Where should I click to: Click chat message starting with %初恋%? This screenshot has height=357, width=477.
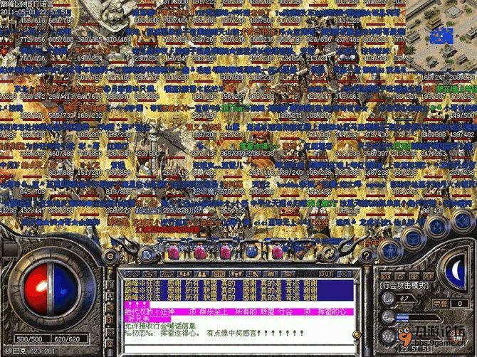click(x=214, y=333)
